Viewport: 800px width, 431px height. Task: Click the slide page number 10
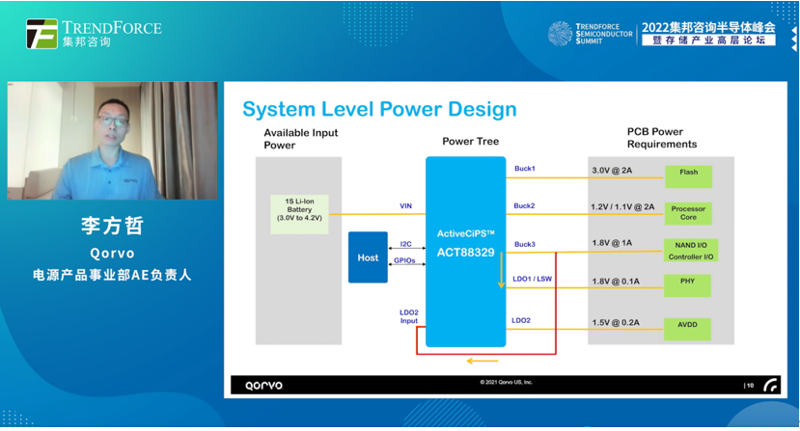click(x=750, y=386)
